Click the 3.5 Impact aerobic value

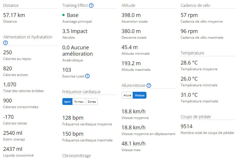[x=75, y=31]
